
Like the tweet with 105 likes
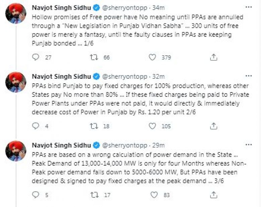coord(153,126)
